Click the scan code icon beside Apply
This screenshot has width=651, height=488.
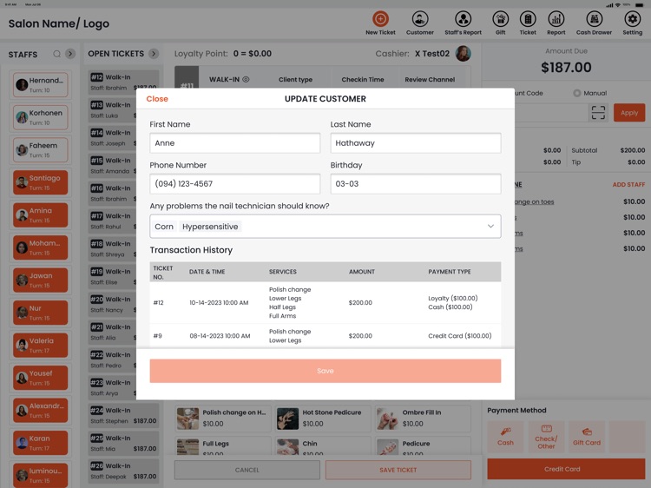(598, 113)
